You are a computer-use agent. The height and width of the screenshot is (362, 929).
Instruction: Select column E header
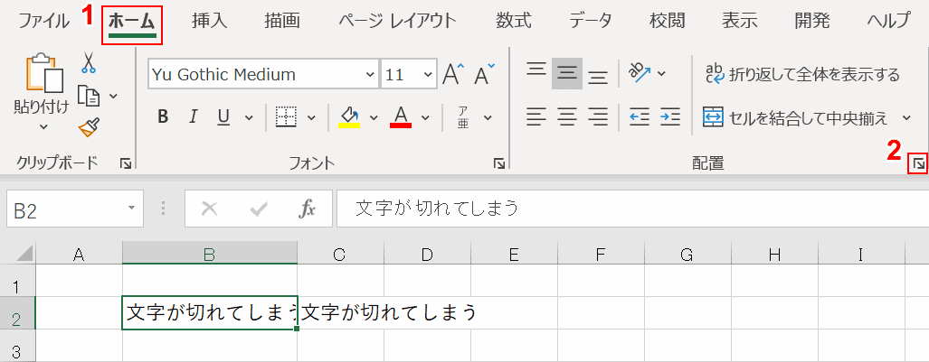514,255
